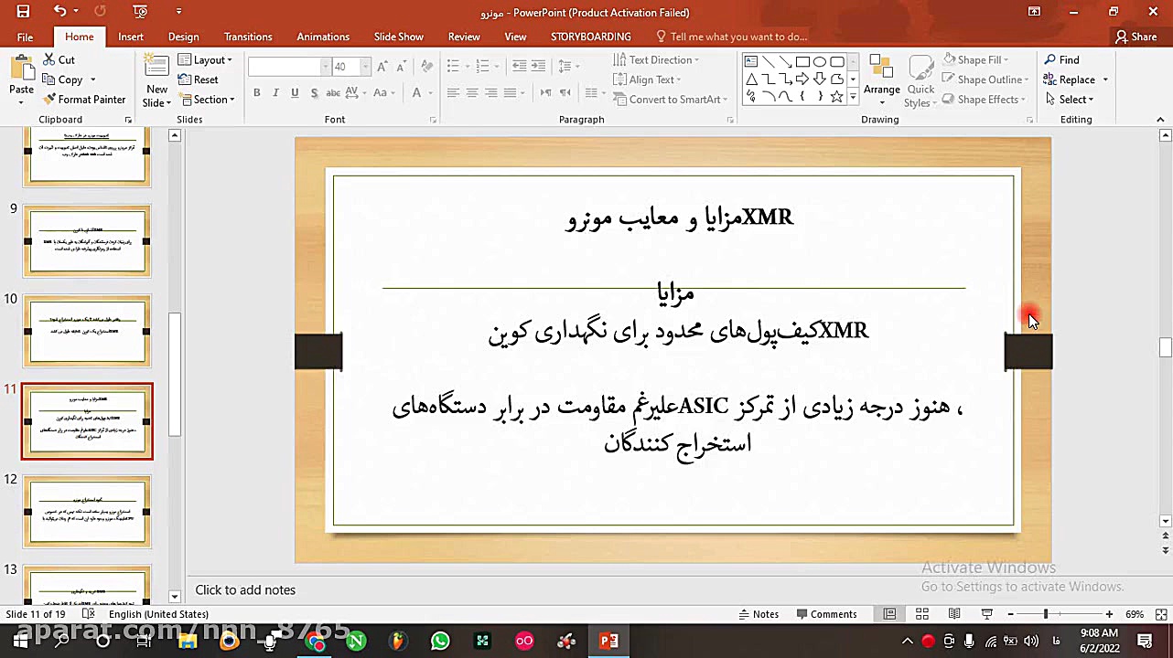
Task: Click the Find button
Action: coord(1061,59)
